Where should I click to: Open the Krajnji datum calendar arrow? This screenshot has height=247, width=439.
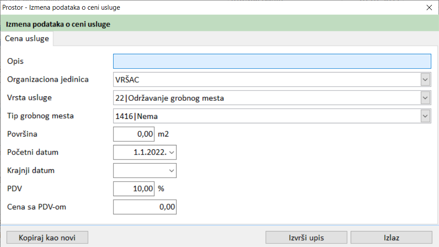pos(172,170)
